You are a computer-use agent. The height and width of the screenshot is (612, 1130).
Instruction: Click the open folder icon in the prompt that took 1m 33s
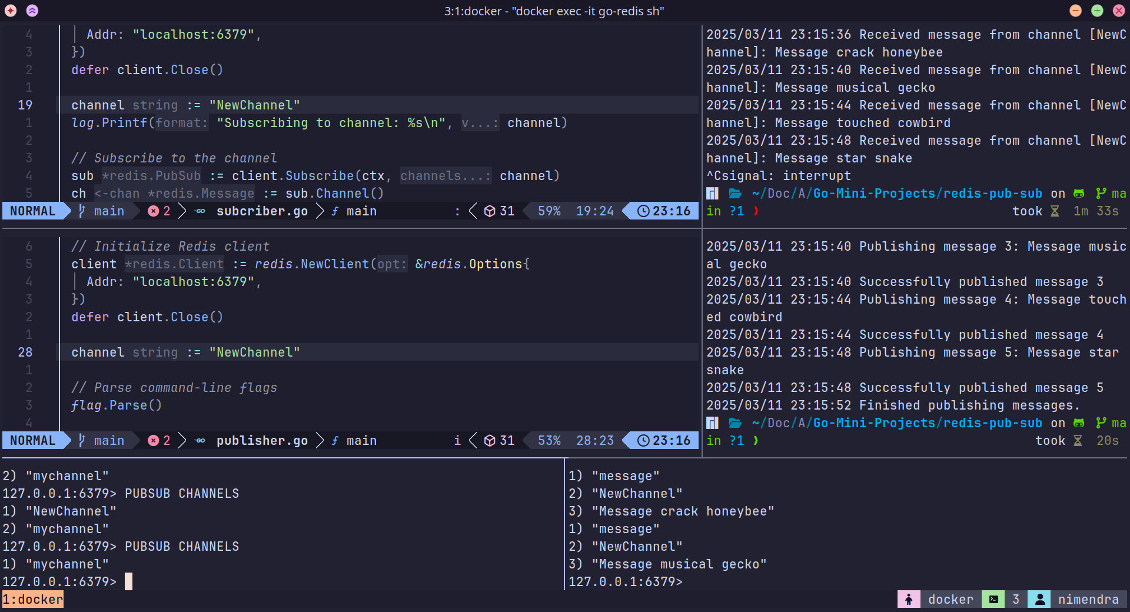[735, 193]
